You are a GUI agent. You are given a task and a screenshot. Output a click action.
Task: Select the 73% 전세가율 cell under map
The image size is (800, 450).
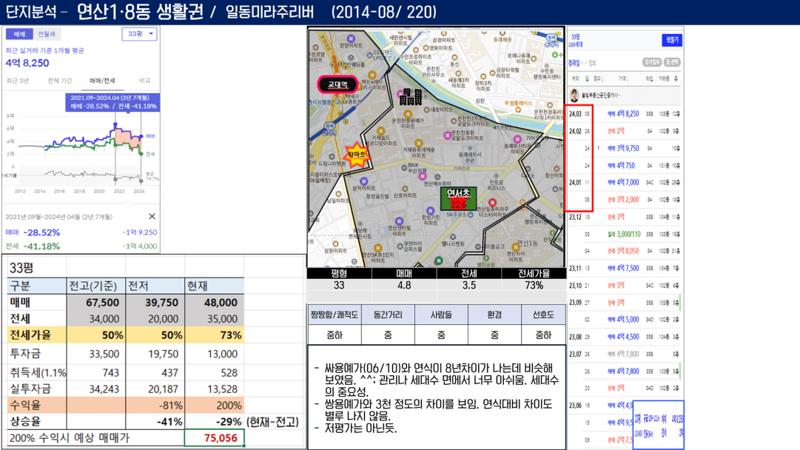pyautogui.click(x=534, y=285)
